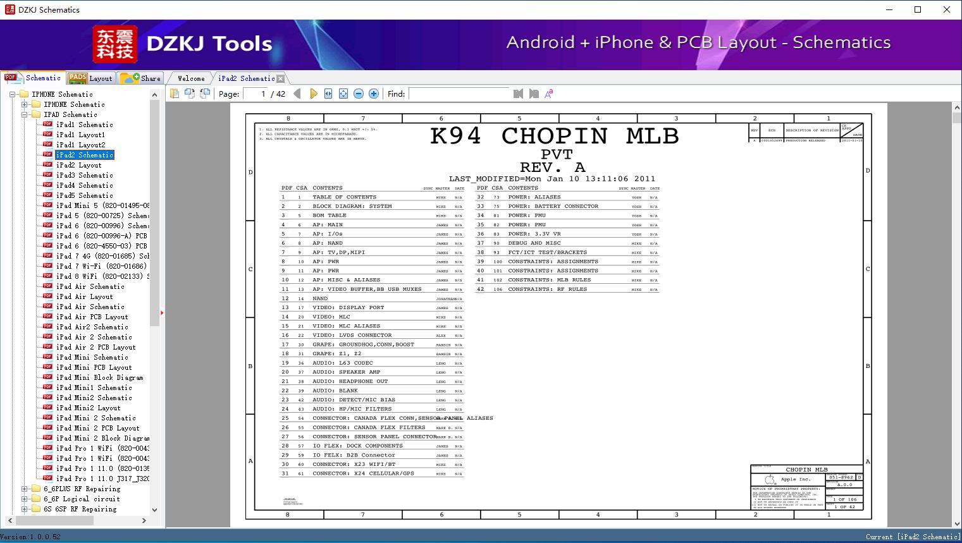Open iPad Mini Block Diagram item
Screen dimensions: 962x543
(x=100, y=377)
